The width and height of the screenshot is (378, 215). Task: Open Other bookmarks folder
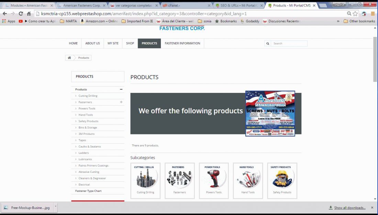[359, 21]
